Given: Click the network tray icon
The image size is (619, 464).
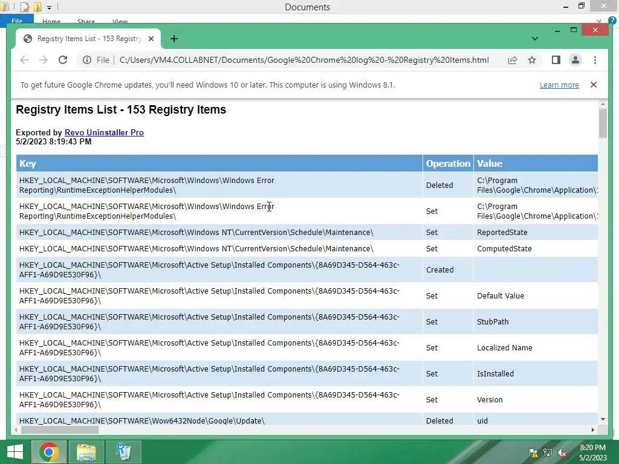Looking at the screenshot, I should [x=548, y=453].
